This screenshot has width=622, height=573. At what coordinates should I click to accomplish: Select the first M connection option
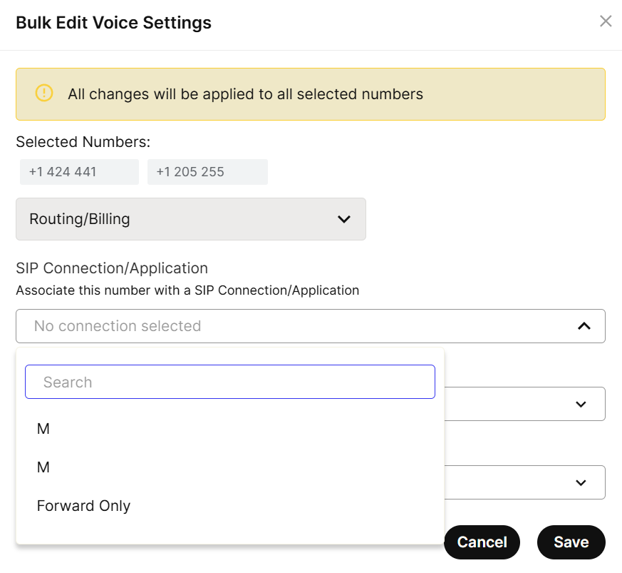(230, 429)
